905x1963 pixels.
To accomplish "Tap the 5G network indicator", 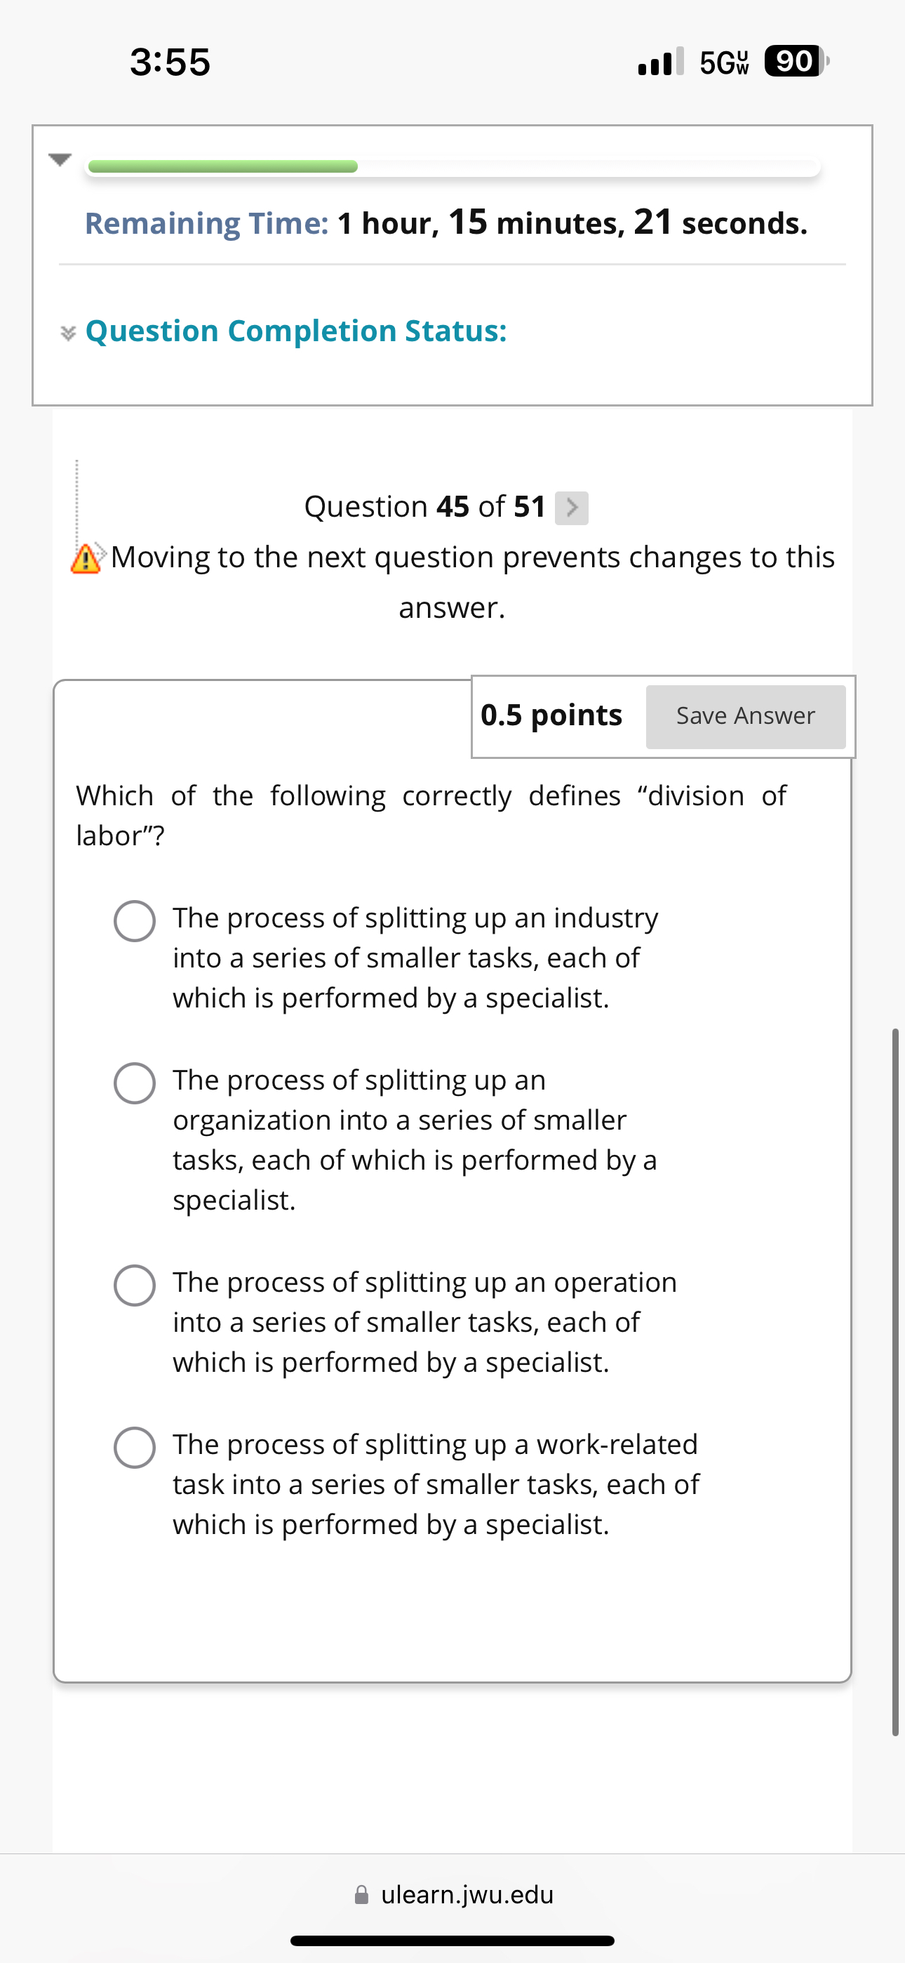I will (x=724, y=62).
